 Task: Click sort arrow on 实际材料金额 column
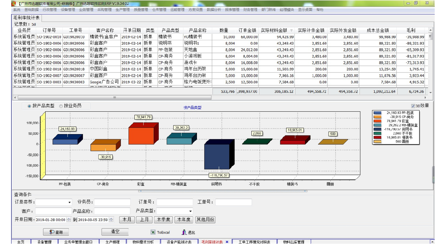click(291, 30)
